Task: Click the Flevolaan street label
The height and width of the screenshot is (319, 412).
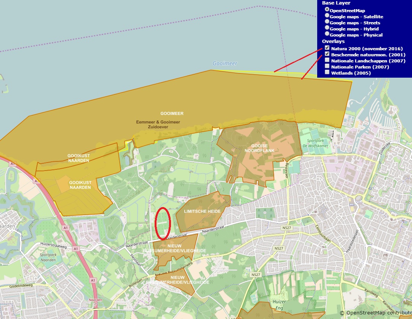Action: 136,260
